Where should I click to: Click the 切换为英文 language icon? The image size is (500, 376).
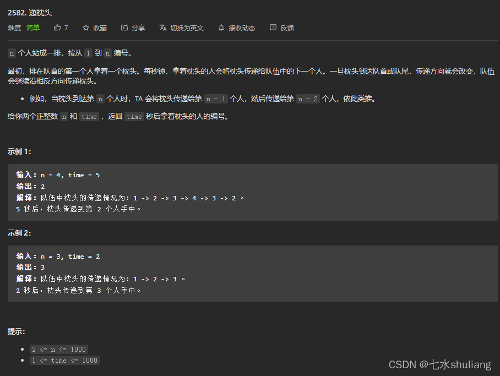(x=162, y=28)
